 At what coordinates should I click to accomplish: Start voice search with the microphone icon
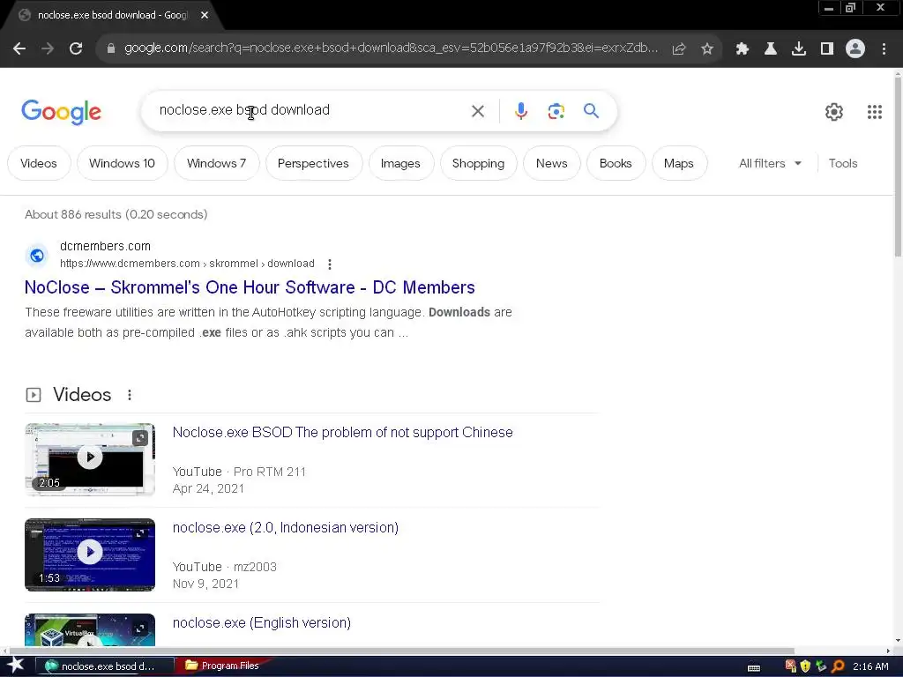(x=520, y=110)
